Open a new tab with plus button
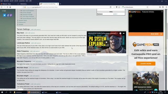The width and height of the screenshot is (168, 94). 60,4
